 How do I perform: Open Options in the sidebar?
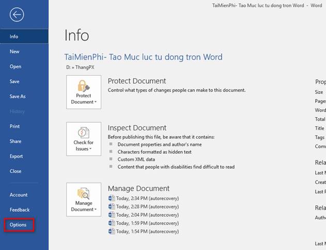(18, 225)
